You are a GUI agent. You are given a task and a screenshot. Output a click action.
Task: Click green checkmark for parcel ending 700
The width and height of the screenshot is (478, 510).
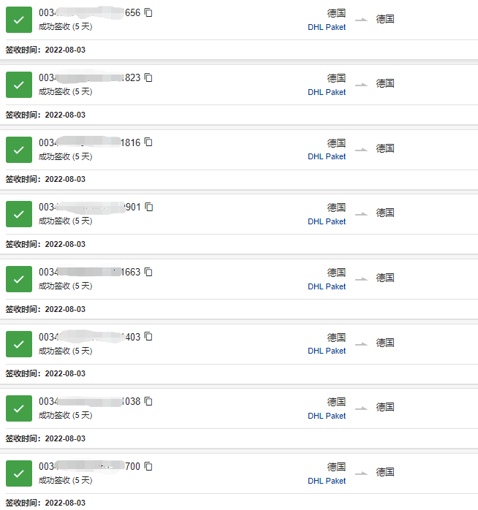click(19, 473)
